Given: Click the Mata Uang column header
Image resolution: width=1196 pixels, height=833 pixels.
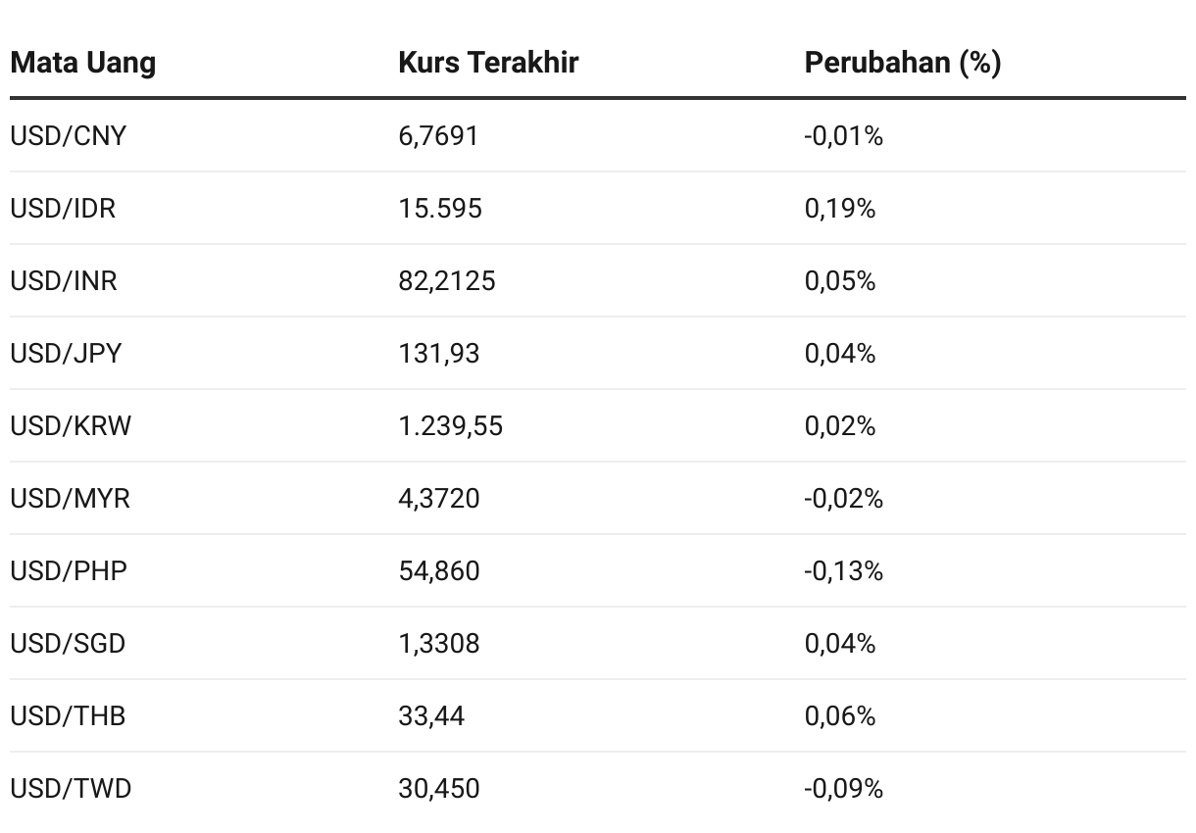Looking at the screenshot, I should point(83,63).
